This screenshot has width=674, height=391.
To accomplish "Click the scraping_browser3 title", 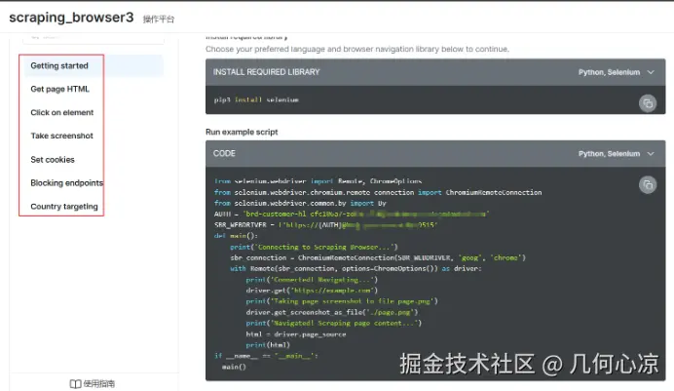I will (71, 18).
